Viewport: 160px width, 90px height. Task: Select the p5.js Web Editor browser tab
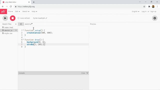point(16,2)
